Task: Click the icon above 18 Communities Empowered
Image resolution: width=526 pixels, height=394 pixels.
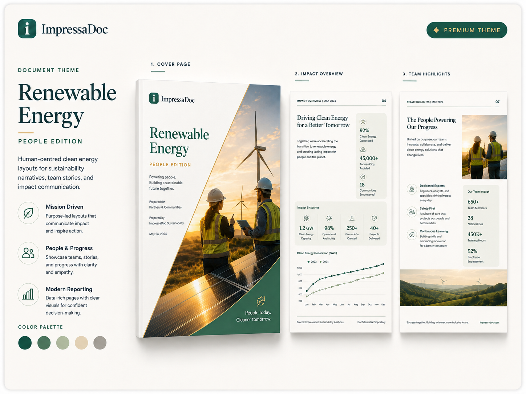Action: [363, 177]
